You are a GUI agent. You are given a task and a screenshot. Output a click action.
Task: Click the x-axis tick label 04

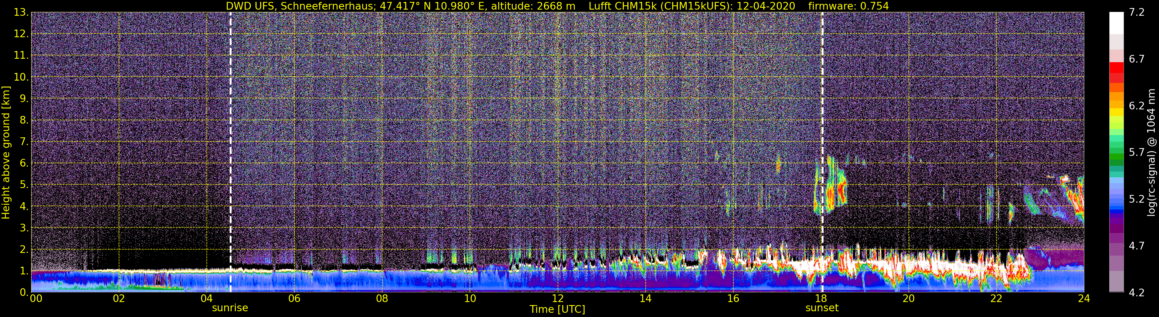point(207,299)
